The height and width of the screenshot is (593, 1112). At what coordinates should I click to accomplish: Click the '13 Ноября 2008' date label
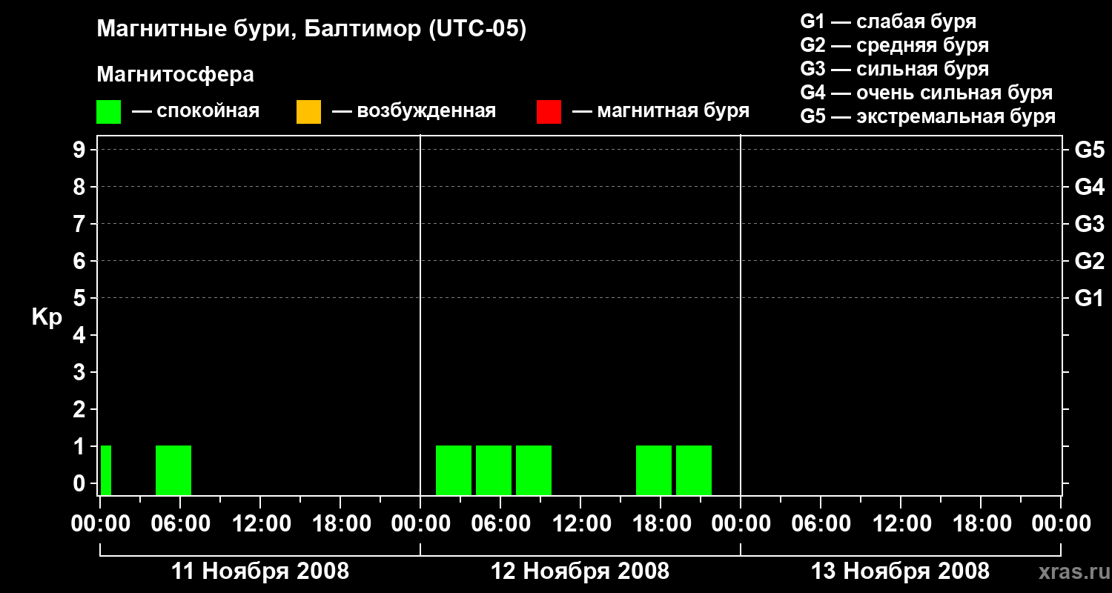point(901,572)
